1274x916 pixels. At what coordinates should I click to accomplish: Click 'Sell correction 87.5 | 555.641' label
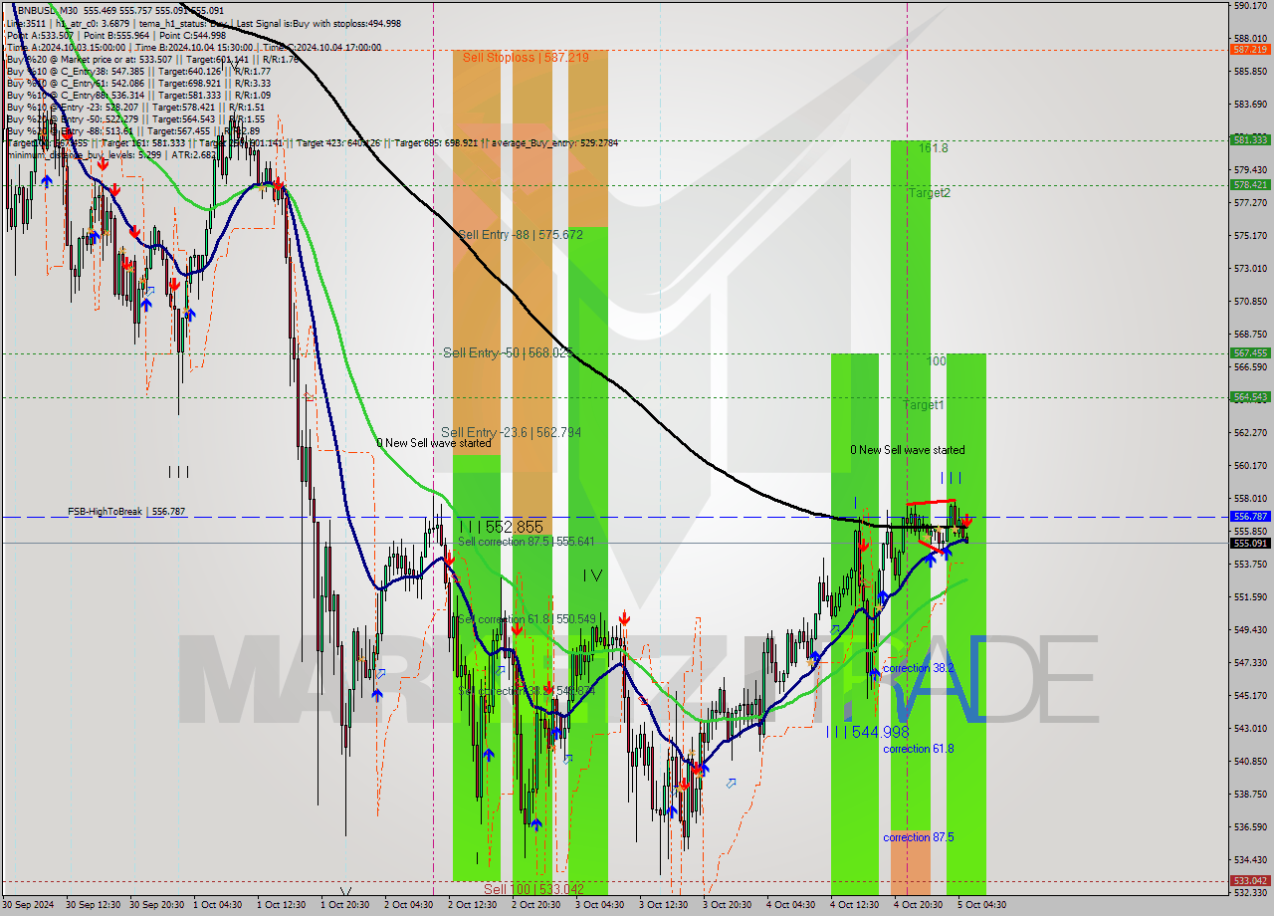pyautogui.click(x=527, y=542)
